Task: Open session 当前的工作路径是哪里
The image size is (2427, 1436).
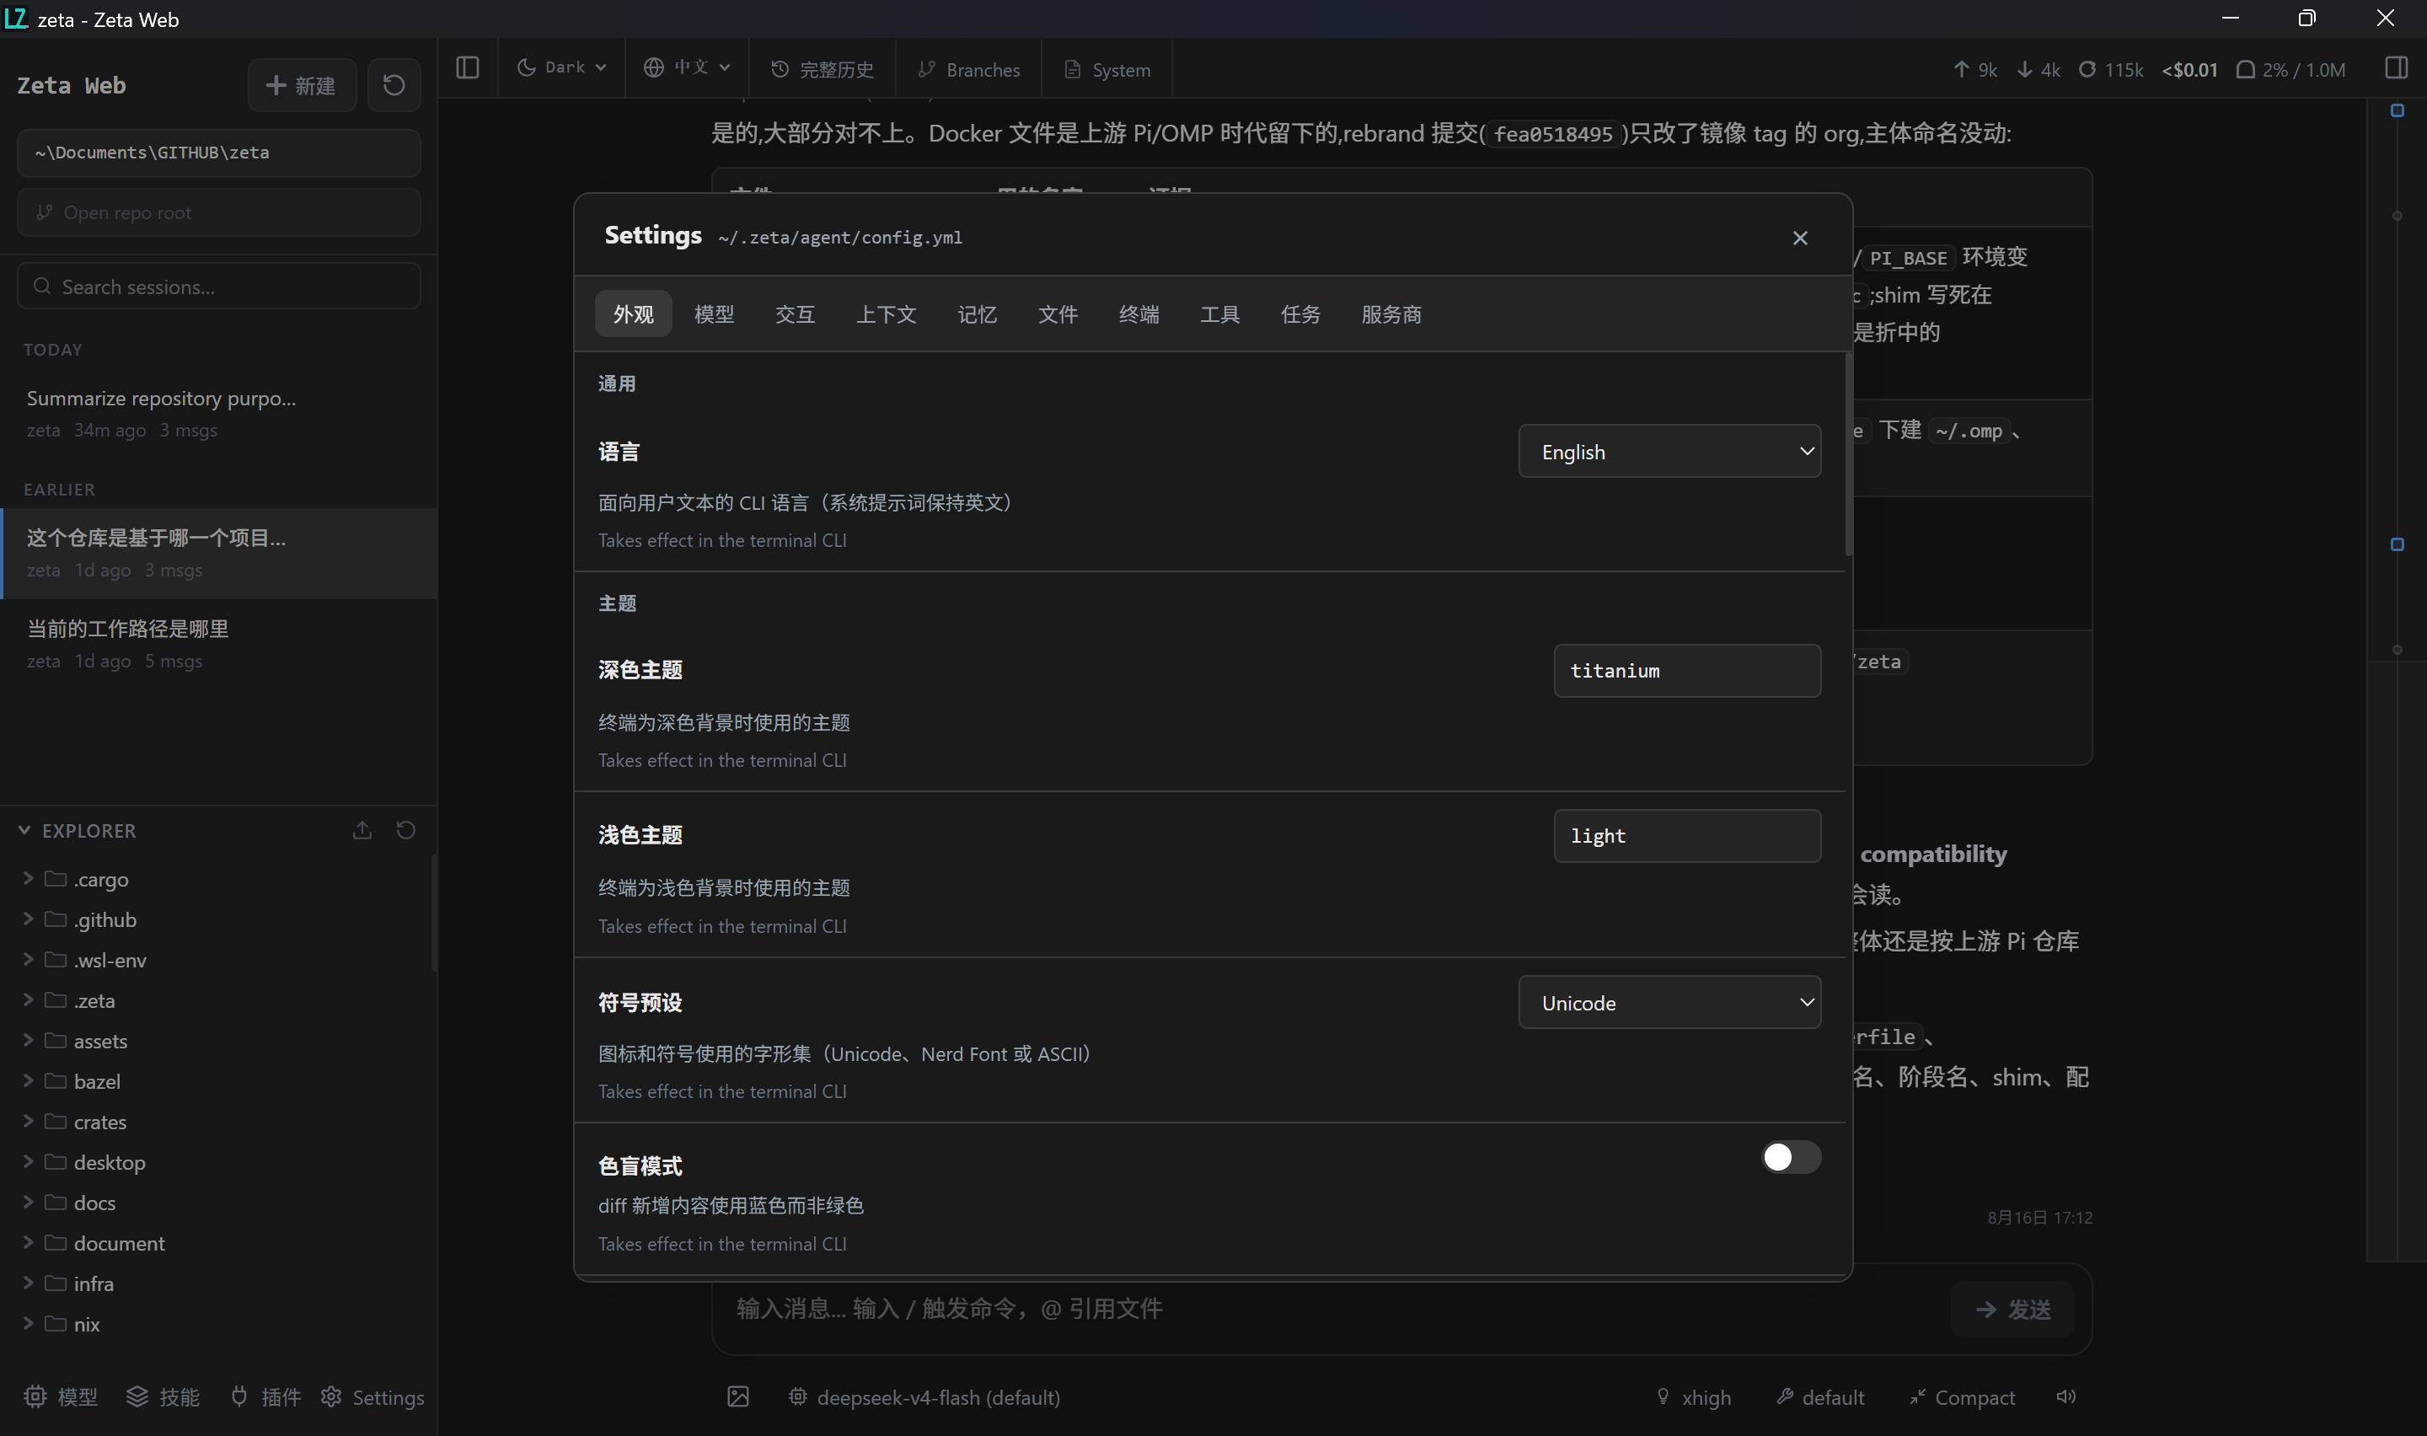Action: (218, 644)
